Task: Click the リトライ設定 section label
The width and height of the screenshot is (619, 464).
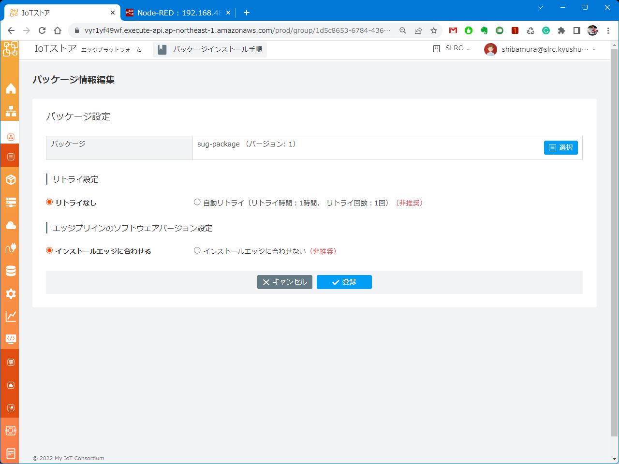Action: pos(75,179)
